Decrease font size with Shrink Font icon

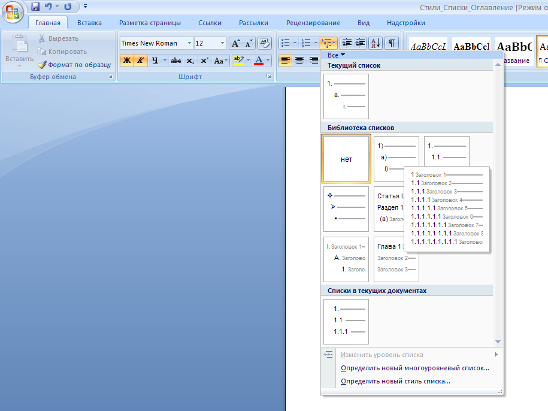[x=249, y=43]
